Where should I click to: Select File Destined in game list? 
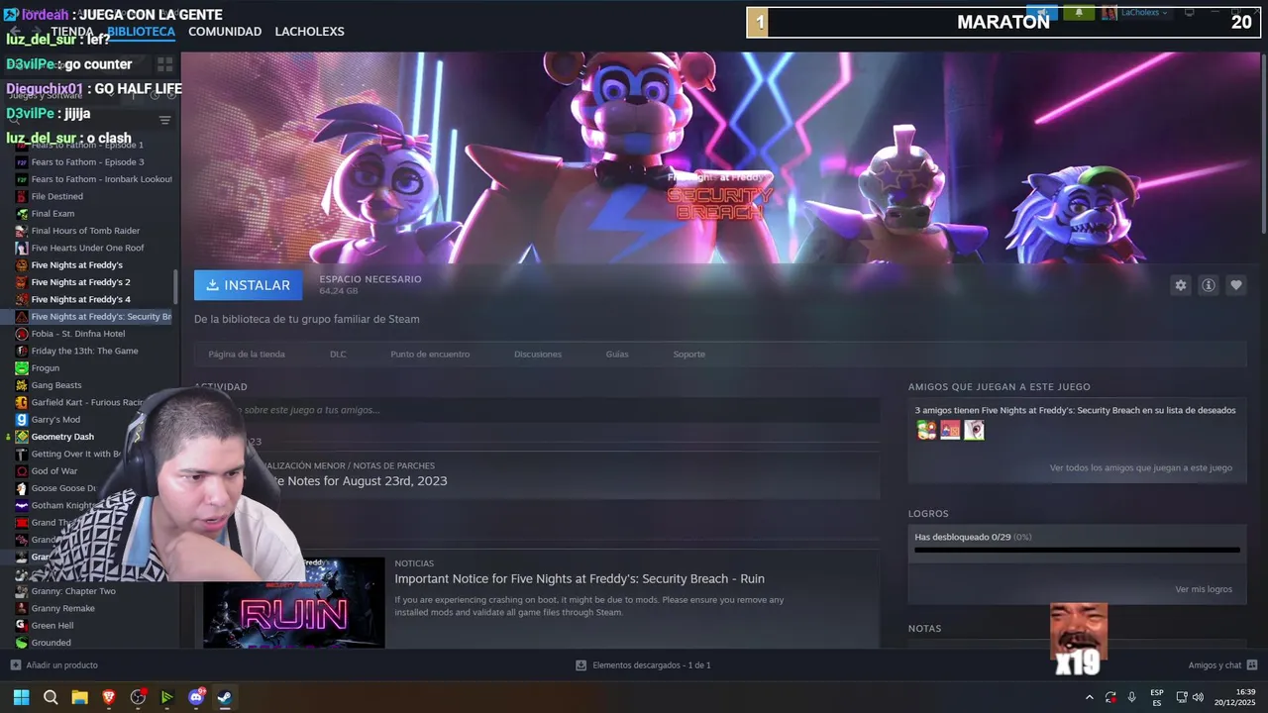(57, 196)
